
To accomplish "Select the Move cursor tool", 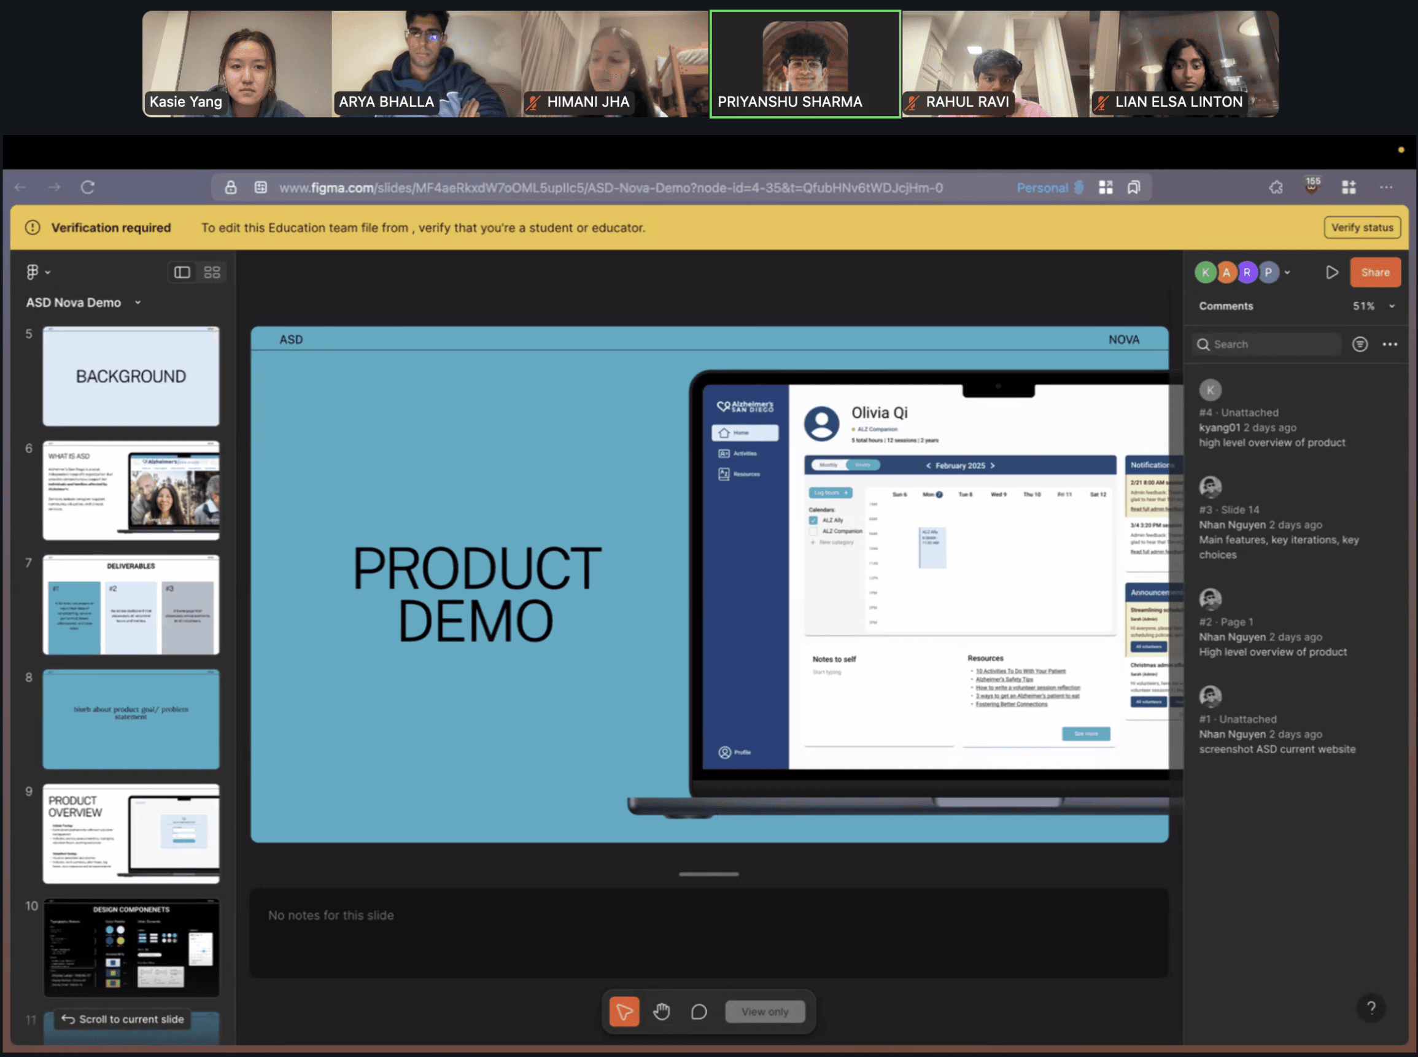I will (x=624, y=1012).
